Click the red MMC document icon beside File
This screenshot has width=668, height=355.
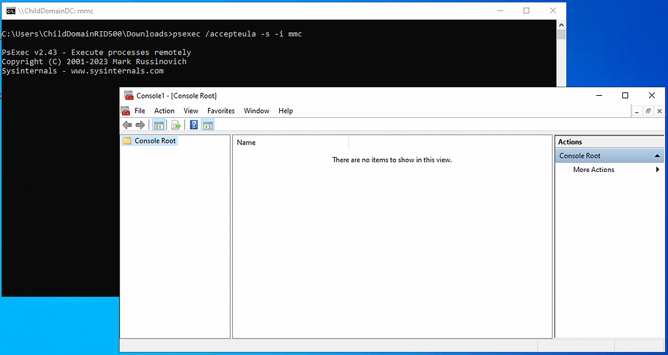pyautogui.click(x=126, y=111)
